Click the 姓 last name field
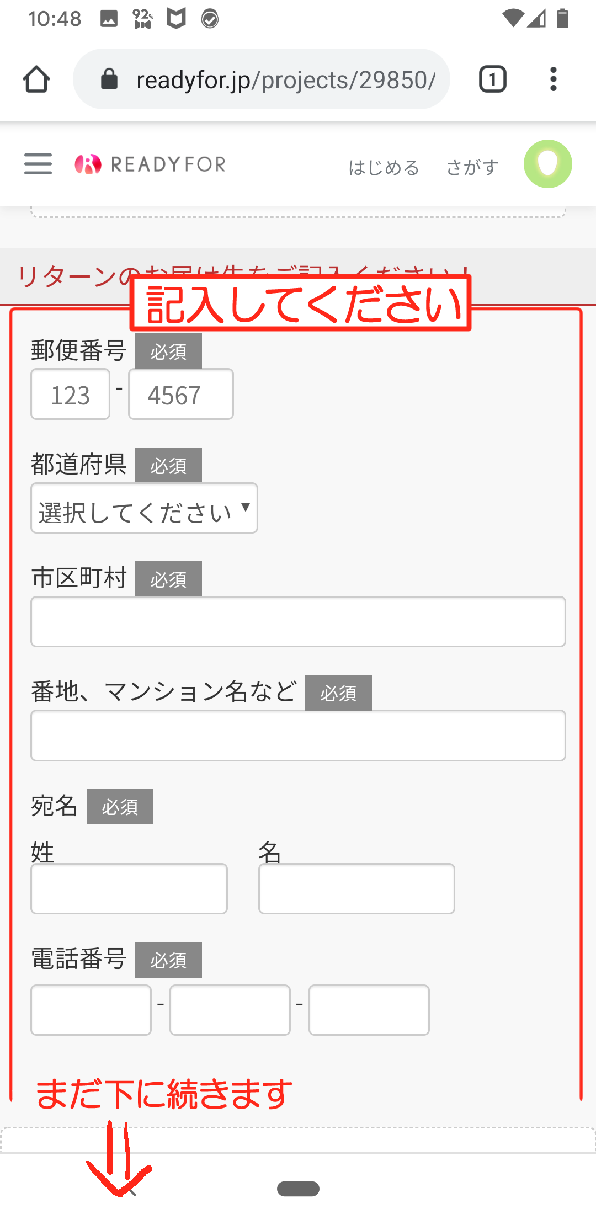Image resolution: width=596 pixels, height=1225 pixels. tap(129, 888)
